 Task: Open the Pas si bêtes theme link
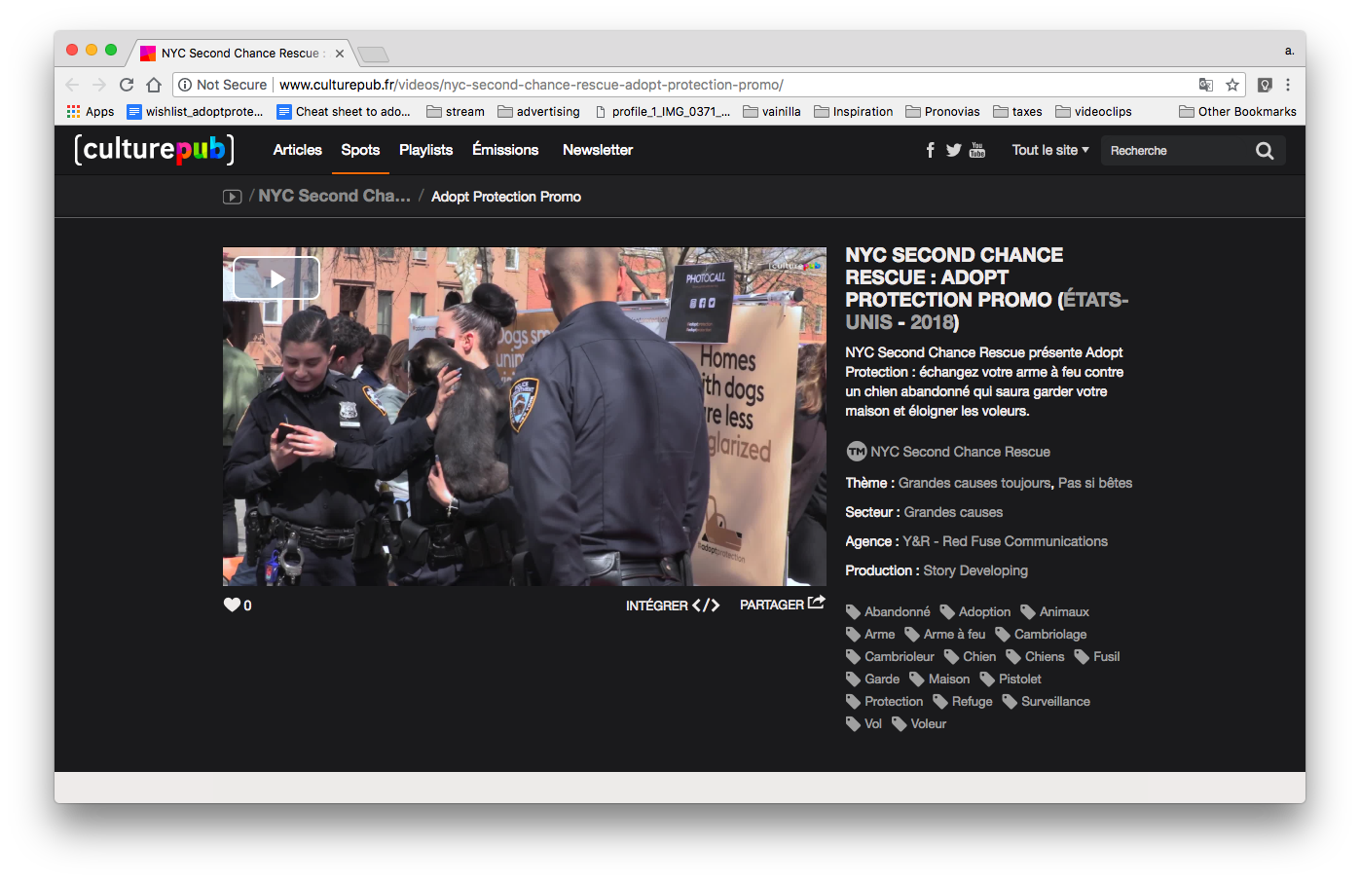pos(1095,483)
